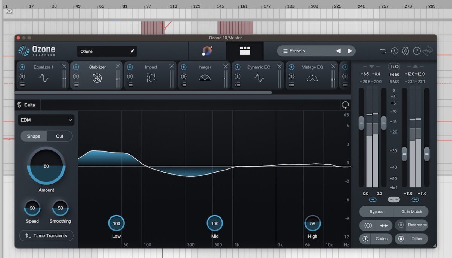Open Dynamic EQ module preset list
This screenshot has height=258, width=452.
238,85
